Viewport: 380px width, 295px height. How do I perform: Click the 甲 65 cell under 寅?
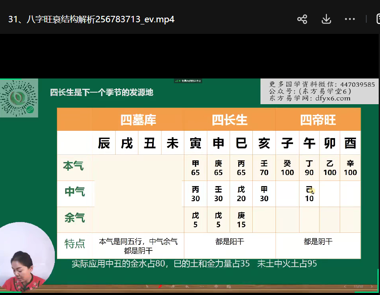[195, 168]
